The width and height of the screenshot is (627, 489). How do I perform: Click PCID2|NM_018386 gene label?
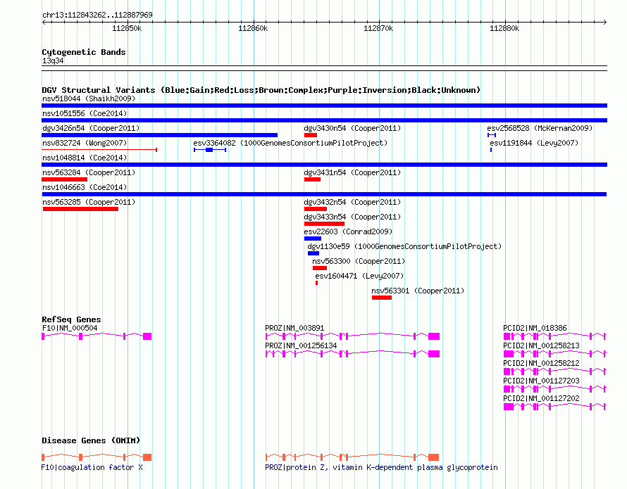[x=535, y=328]
